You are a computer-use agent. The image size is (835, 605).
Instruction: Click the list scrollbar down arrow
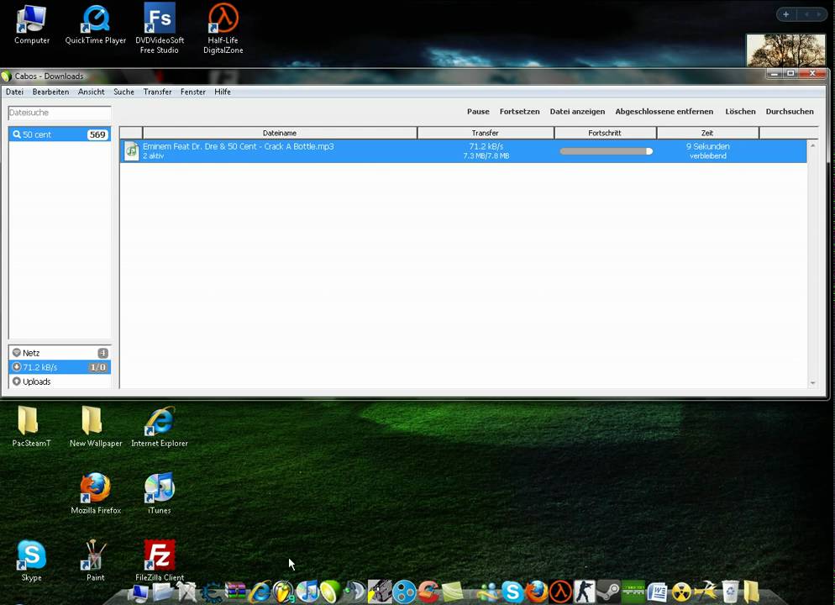[x=812, y=383]
